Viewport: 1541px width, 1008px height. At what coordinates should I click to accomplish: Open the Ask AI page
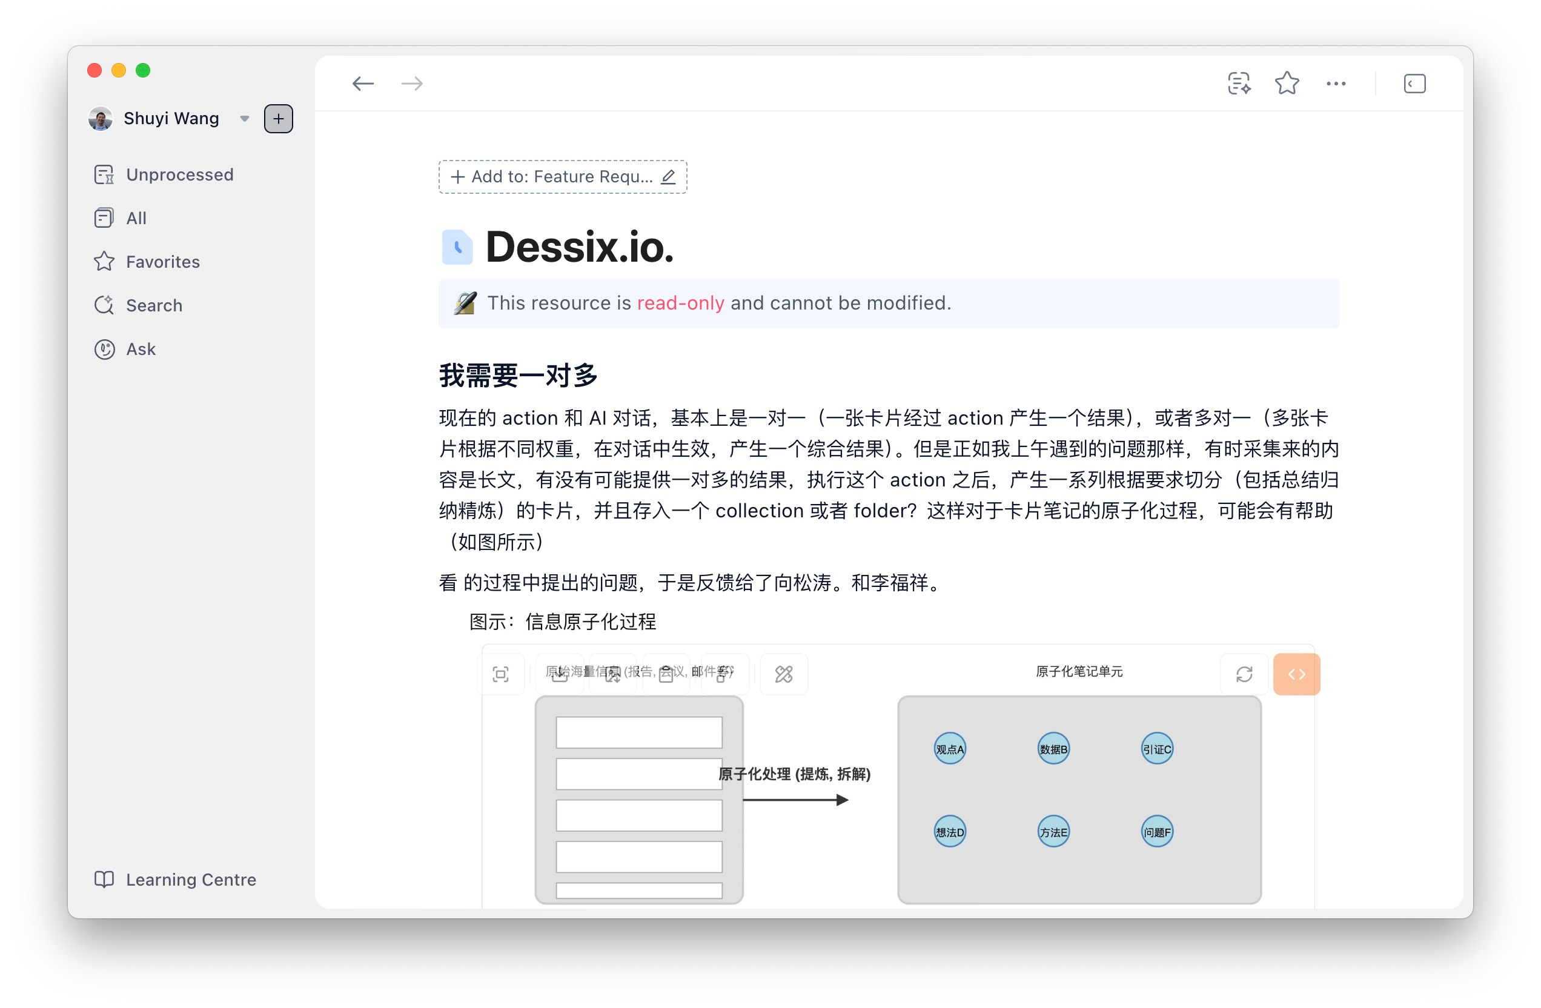tap(141, 349)
